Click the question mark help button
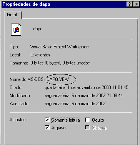Screen dimensions: 140x145 [x=130, y=4]
